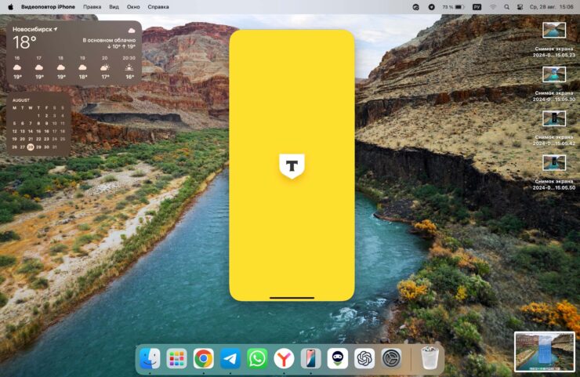The width and height of the screenshot is (580, 377).
Task: Open Yandex Browser in the dock
Action: tap(284, 358)
